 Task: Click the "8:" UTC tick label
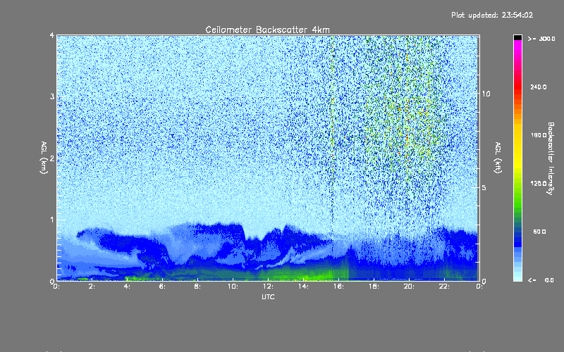tap(197, 287)
